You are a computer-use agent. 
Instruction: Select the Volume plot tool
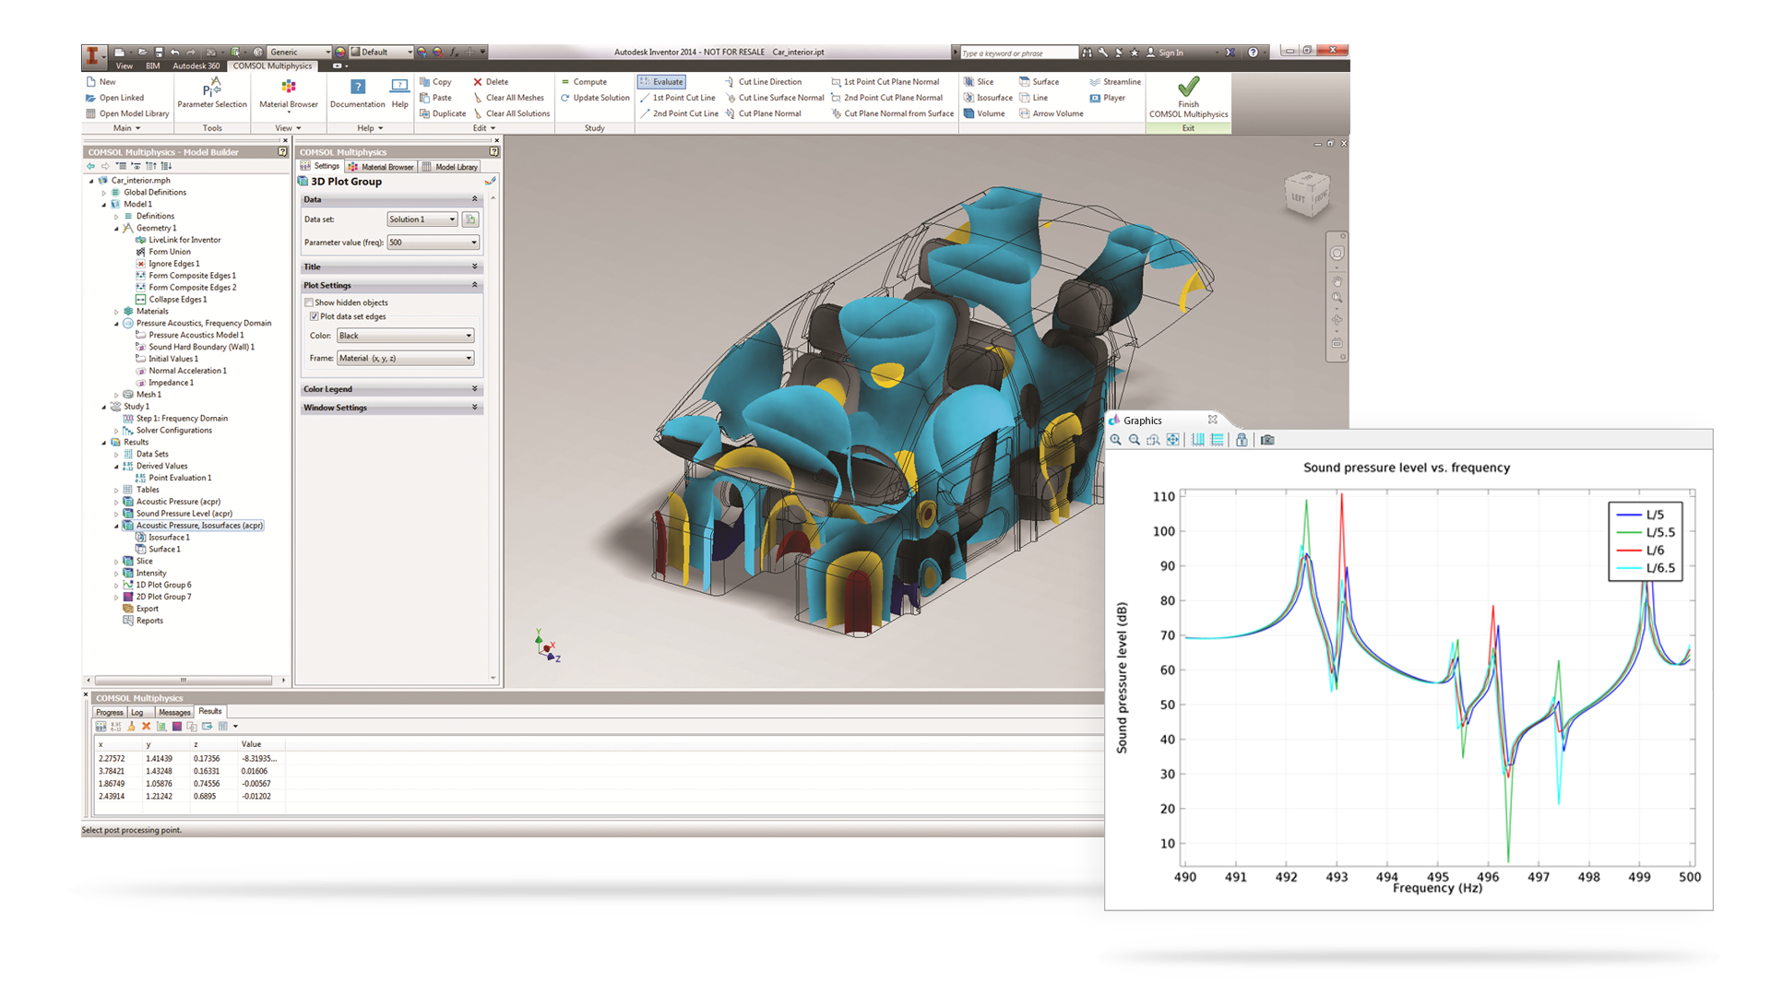point(984,113)
